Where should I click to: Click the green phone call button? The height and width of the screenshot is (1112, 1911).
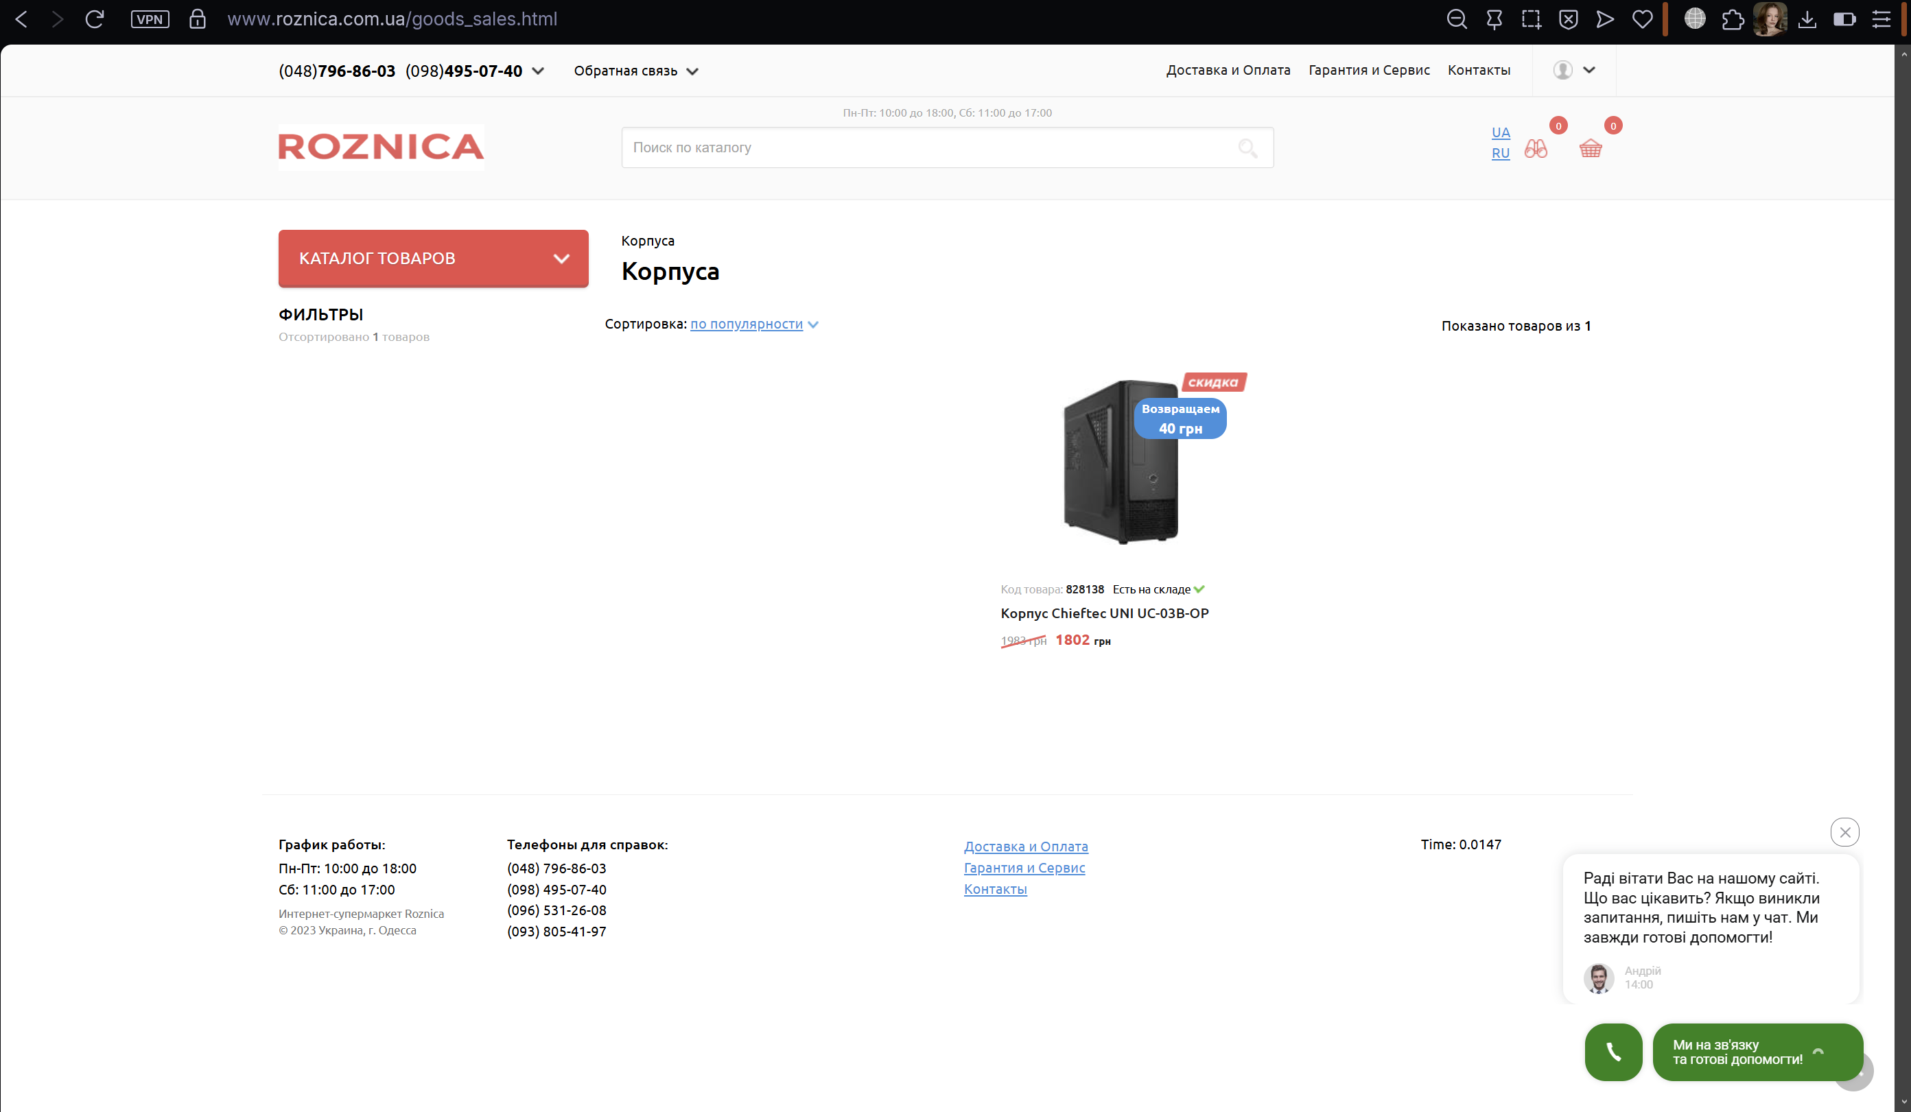tap(1613, 1052)
